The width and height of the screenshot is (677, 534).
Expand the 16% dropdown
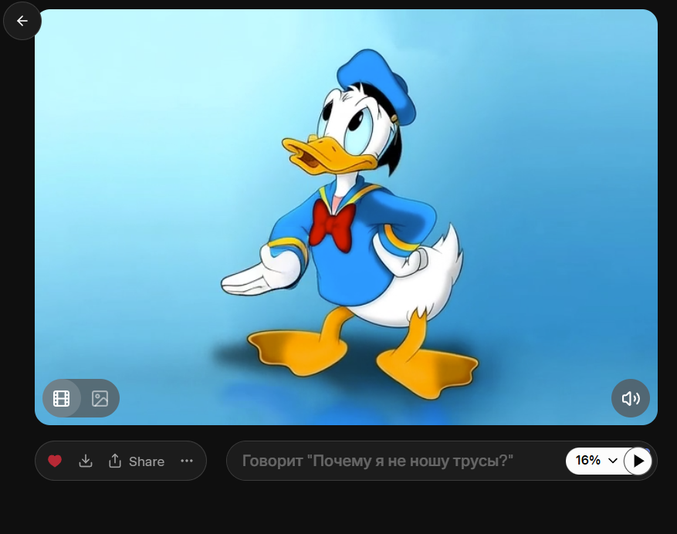click(x=596, y=461)
